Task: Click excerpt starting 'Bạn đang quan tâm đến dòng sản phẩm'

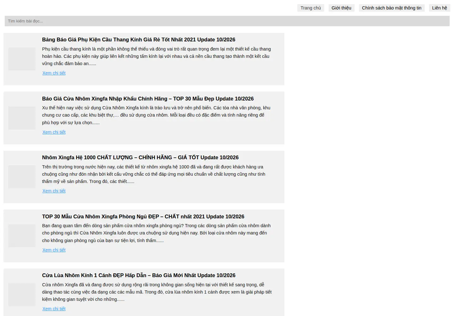Action: (156, 233)
